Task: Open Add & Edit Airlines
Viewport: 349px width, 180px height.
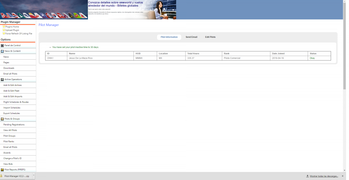Action: pos(18,85)
